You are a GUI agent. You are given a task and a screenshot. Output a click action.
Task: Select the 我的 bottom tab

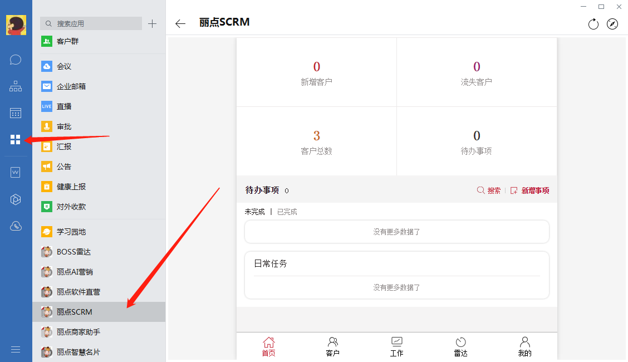point(525,347)
